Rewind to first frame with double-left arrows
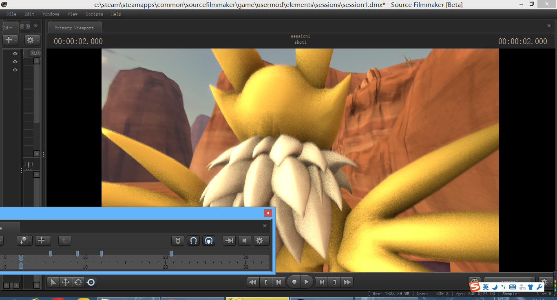 [x=253, y=282]
